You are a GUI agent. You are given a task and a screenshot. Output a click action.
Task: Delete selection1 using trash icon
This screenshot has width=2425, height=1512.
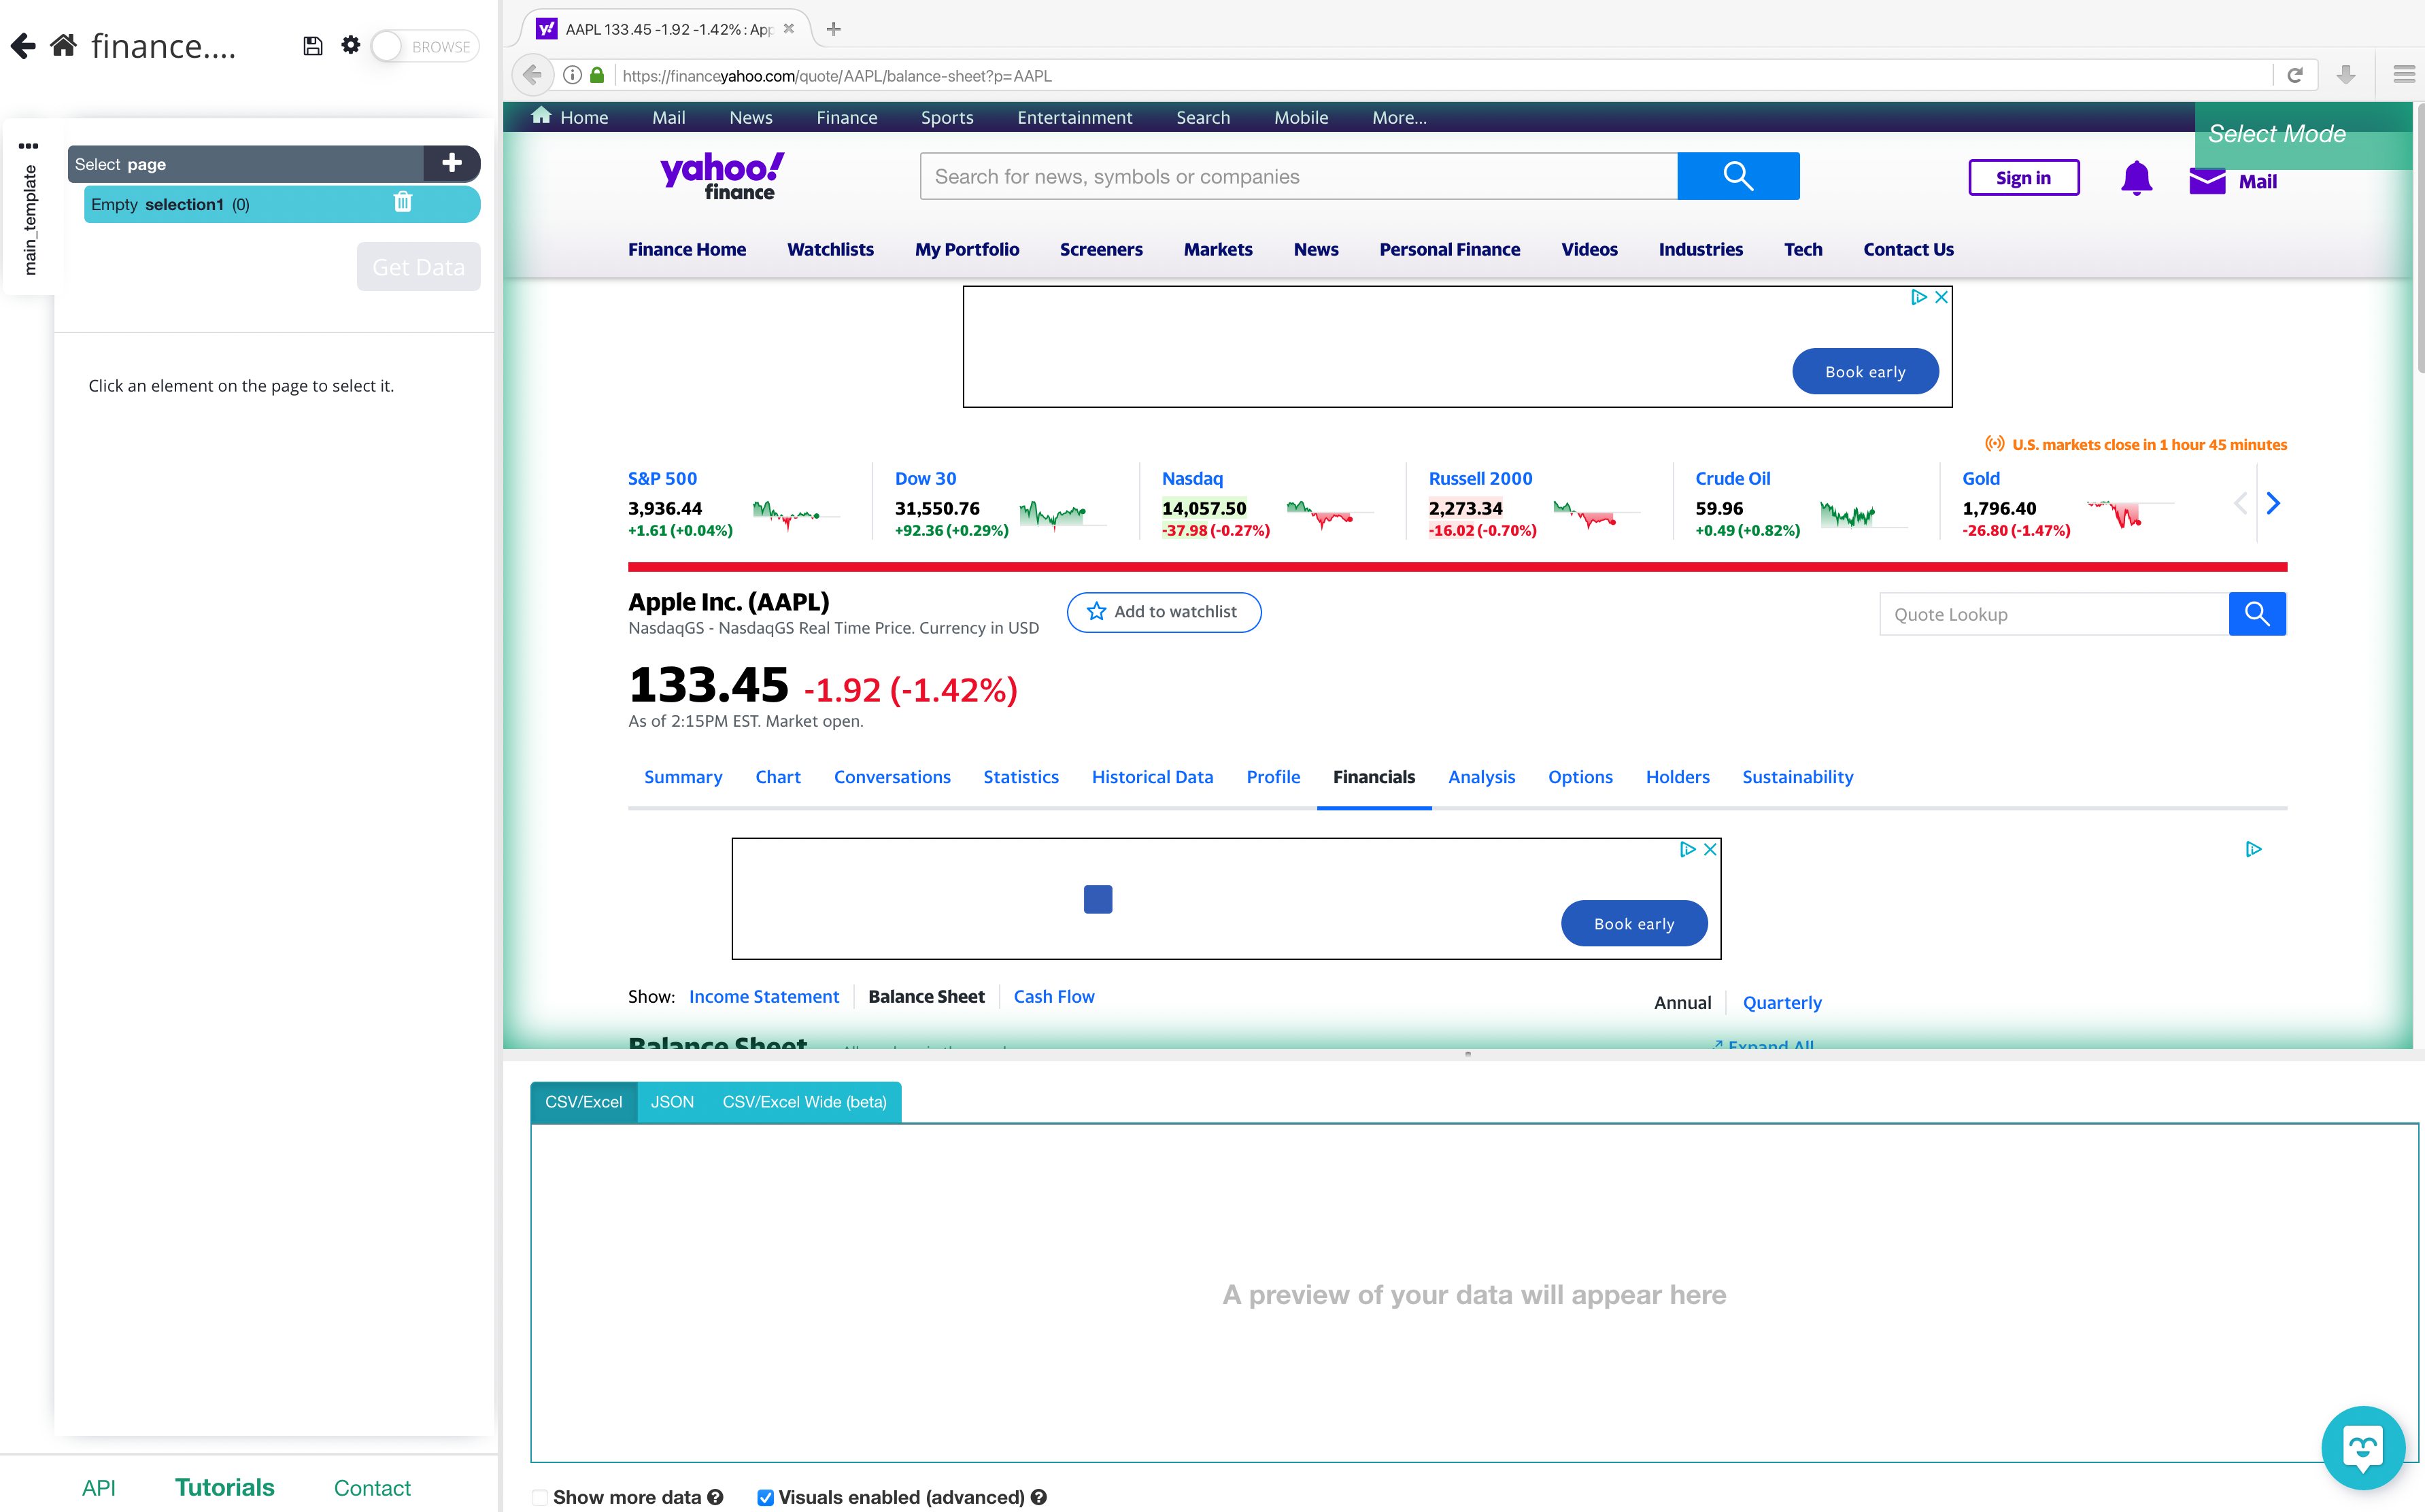pos(403,203)
